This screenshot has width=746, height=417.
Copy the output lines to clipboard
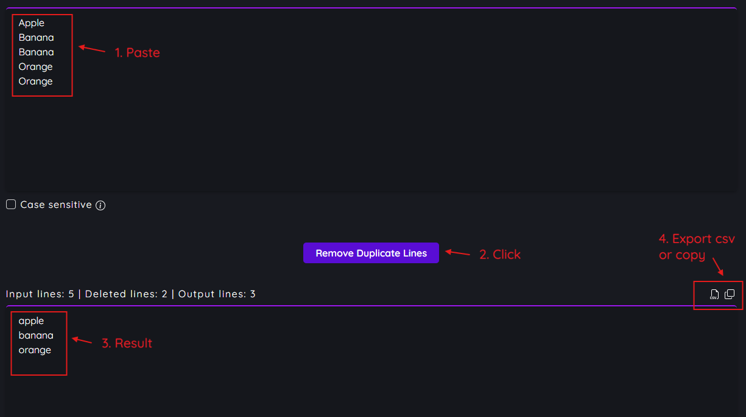pos(729,294)
